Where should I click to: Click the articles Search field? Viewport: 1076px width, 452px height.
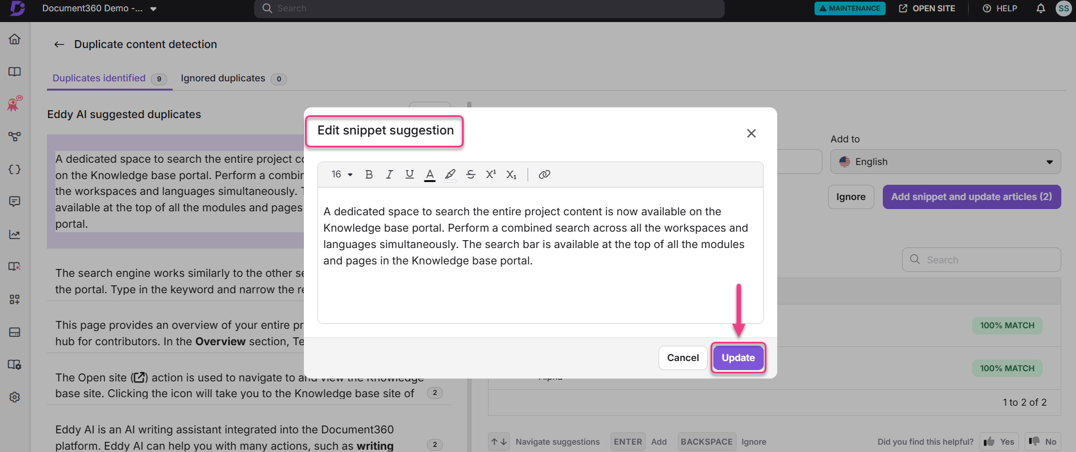point(981,260)
